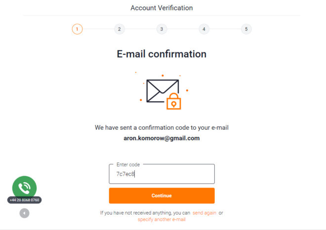
Task: Click the orange padlock icon
Action: tap(174, 101)
